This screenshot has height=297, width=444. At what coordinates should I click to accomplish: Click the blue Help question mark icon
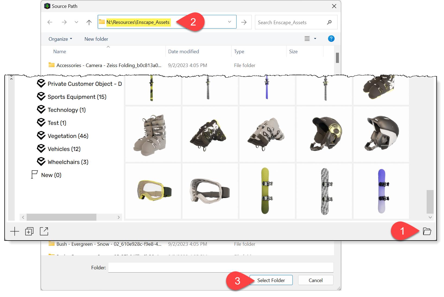(331, 39)
